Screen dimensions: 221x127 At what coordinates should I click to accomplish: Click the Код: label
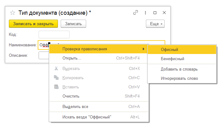(13, 35)
